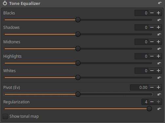Reset the Blacks slider to default
Image resolution: width=165 pixels, height=123 pixels.
pos(159,20)
